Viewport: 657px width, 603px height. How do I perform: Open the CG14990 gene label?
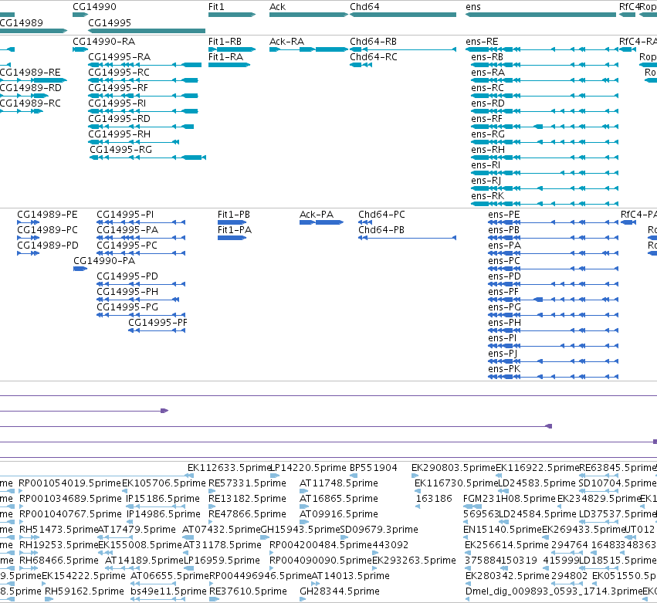point(95,7)
